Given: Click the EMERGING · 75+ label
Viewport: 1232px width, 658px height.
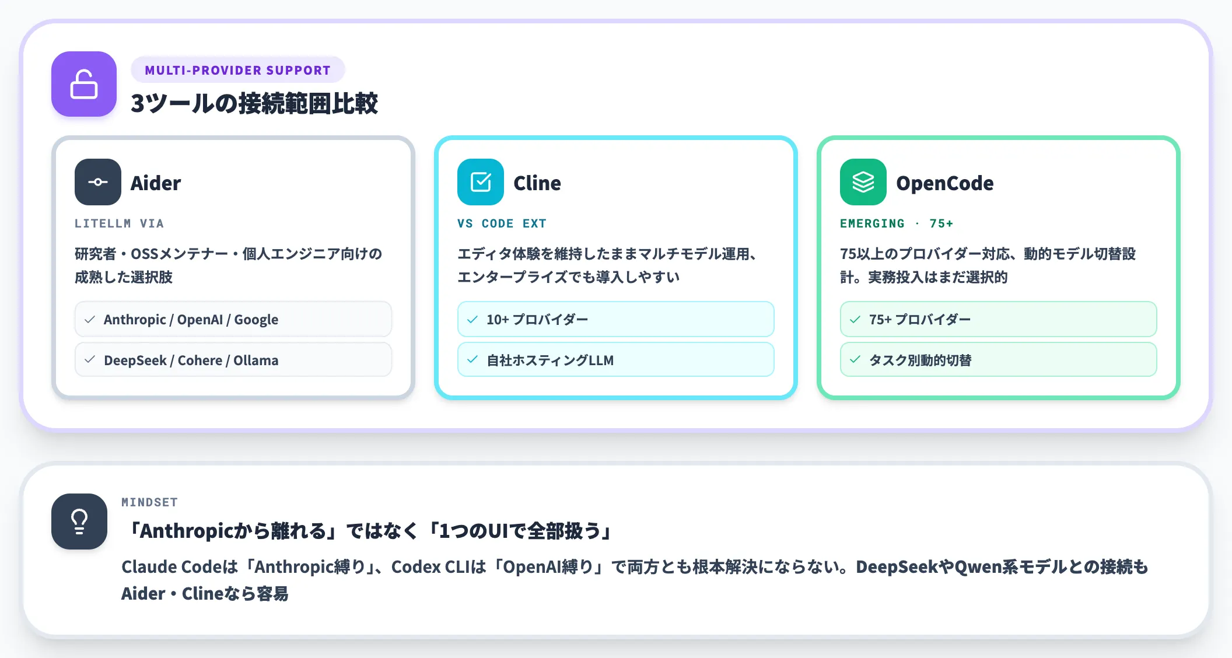Looking at the screenshot, I should 897,223.
